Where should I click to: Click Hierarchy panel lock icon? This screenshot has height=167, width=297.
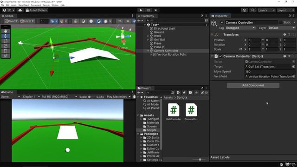point(202,16)
